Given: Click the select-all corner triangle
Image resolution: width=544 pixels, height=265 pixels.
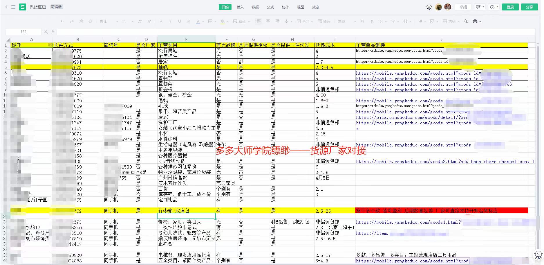Looking at the screenshot, I should pyautogui.click(x=8, y=40).
